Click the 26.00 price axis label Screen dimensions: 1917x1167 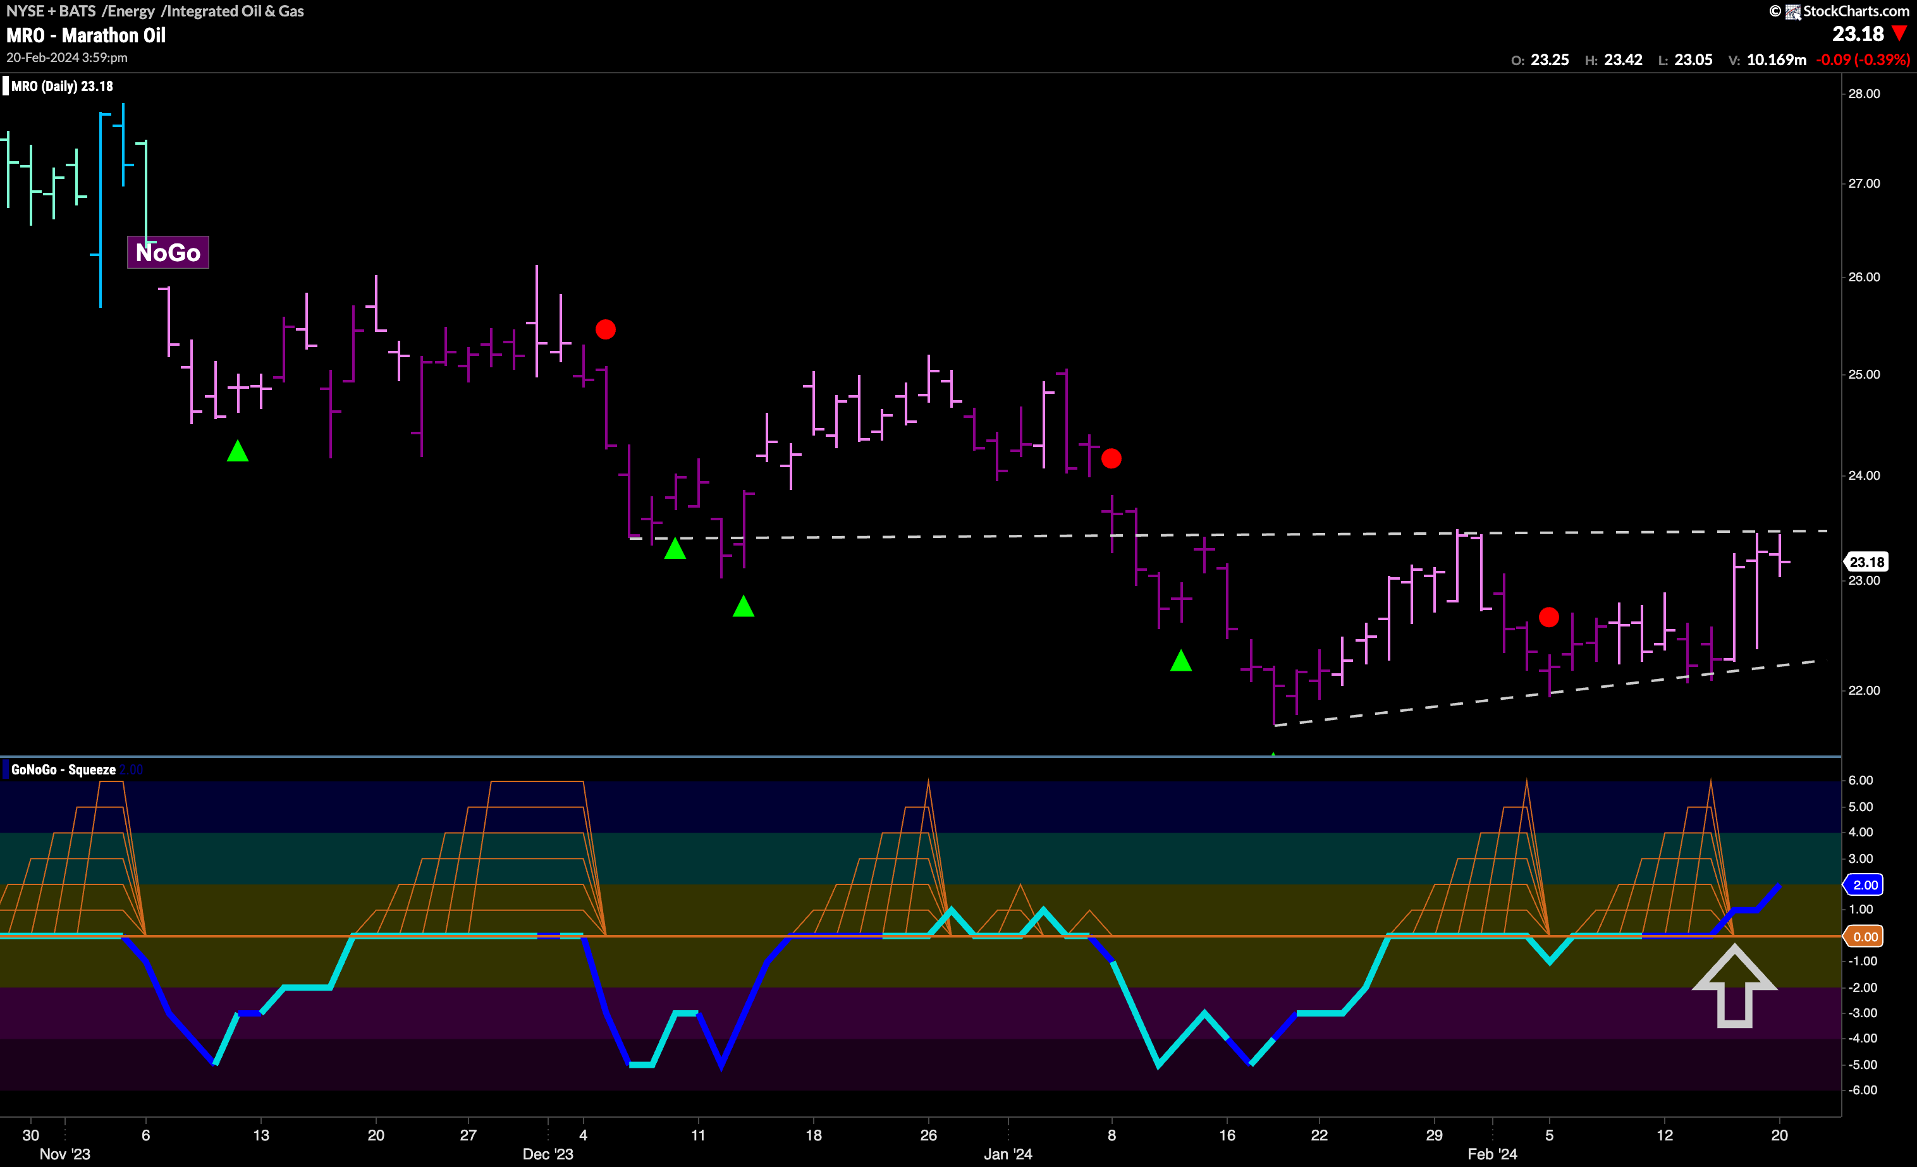(1864, 277)
